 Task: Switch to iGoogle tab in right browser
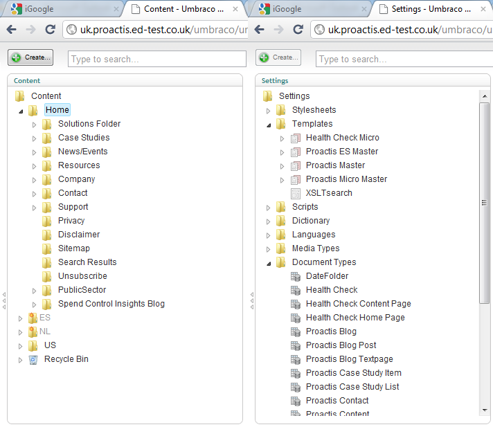pos(310,9)
